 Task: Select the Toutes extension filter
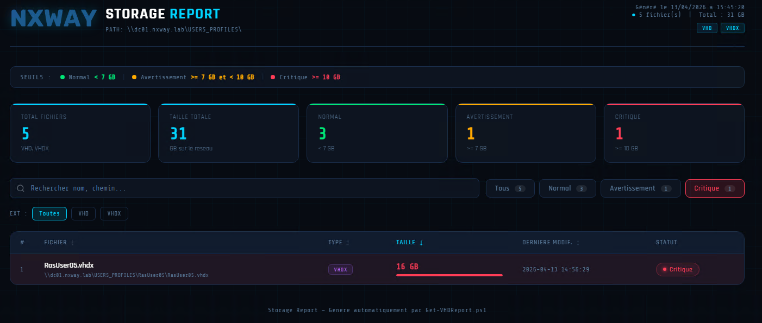[49, 214]
